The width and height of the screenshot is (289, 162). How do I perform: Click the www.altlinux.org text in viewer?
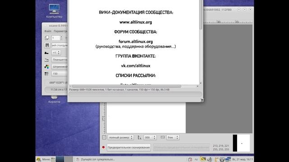tap(135, 22)
